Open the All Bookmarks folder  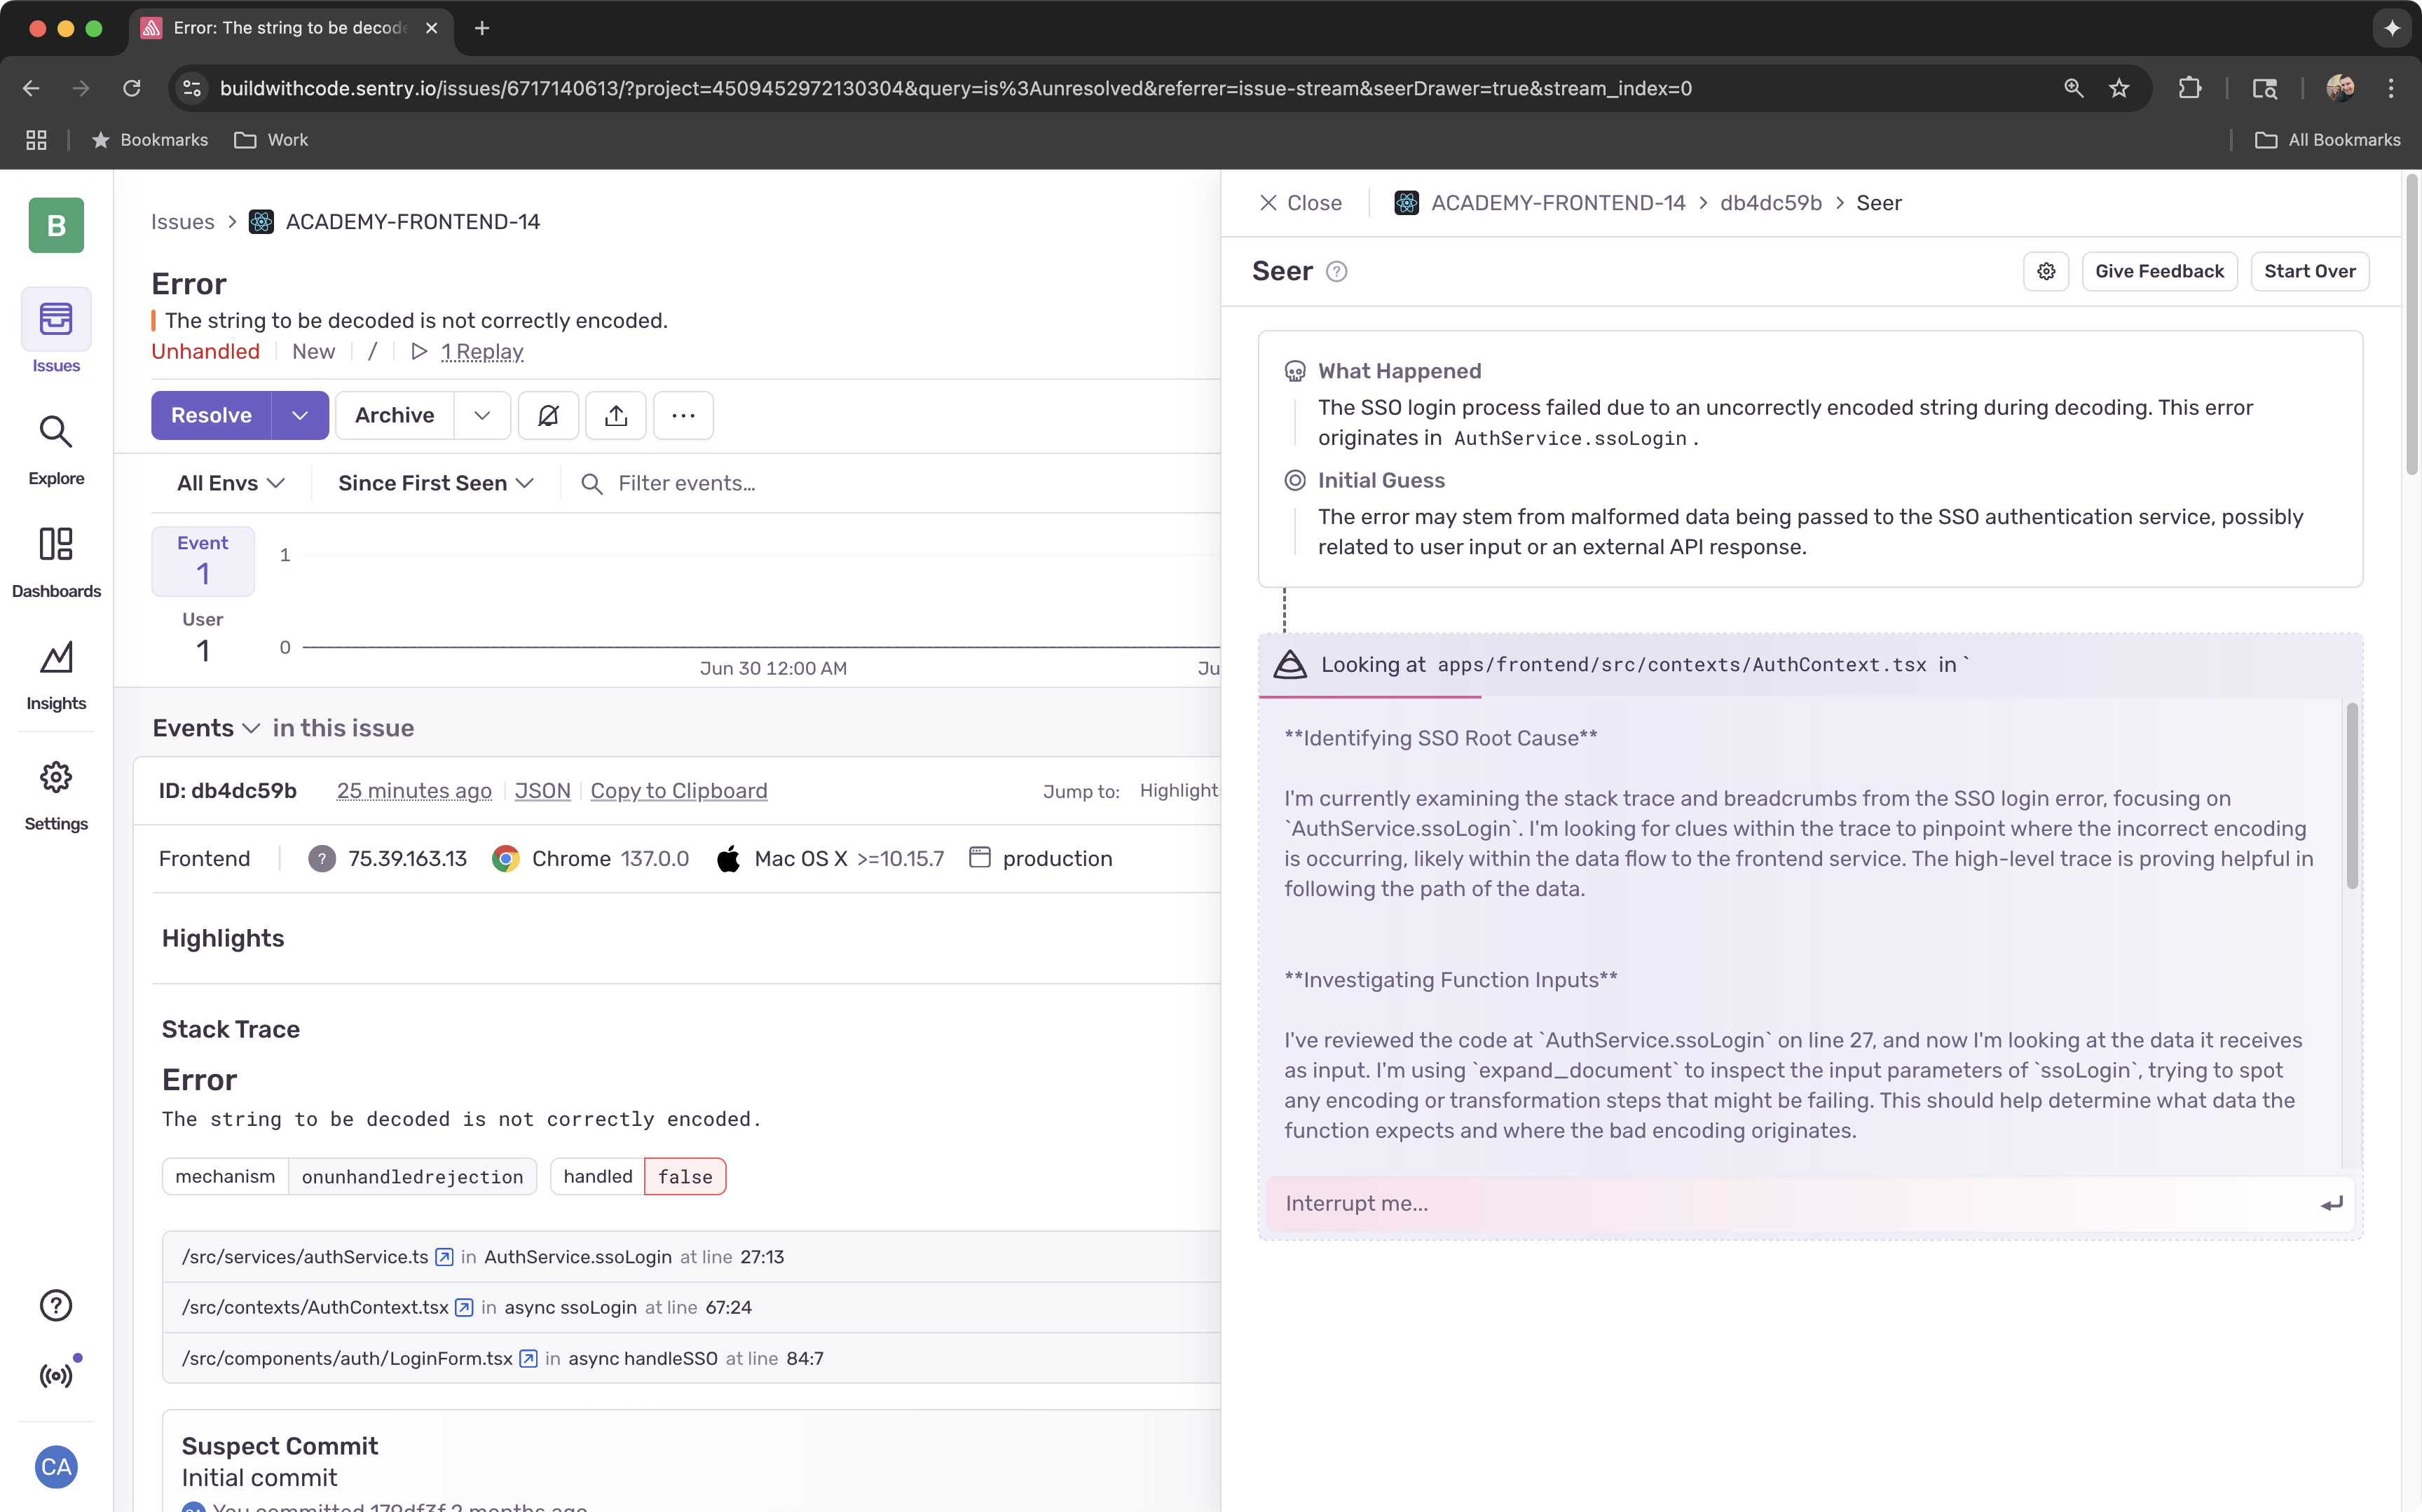pos(2328,140)
